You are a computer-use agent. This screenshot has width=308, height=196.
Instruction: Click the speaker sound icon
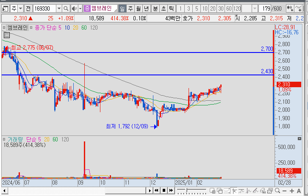point(74,8)
